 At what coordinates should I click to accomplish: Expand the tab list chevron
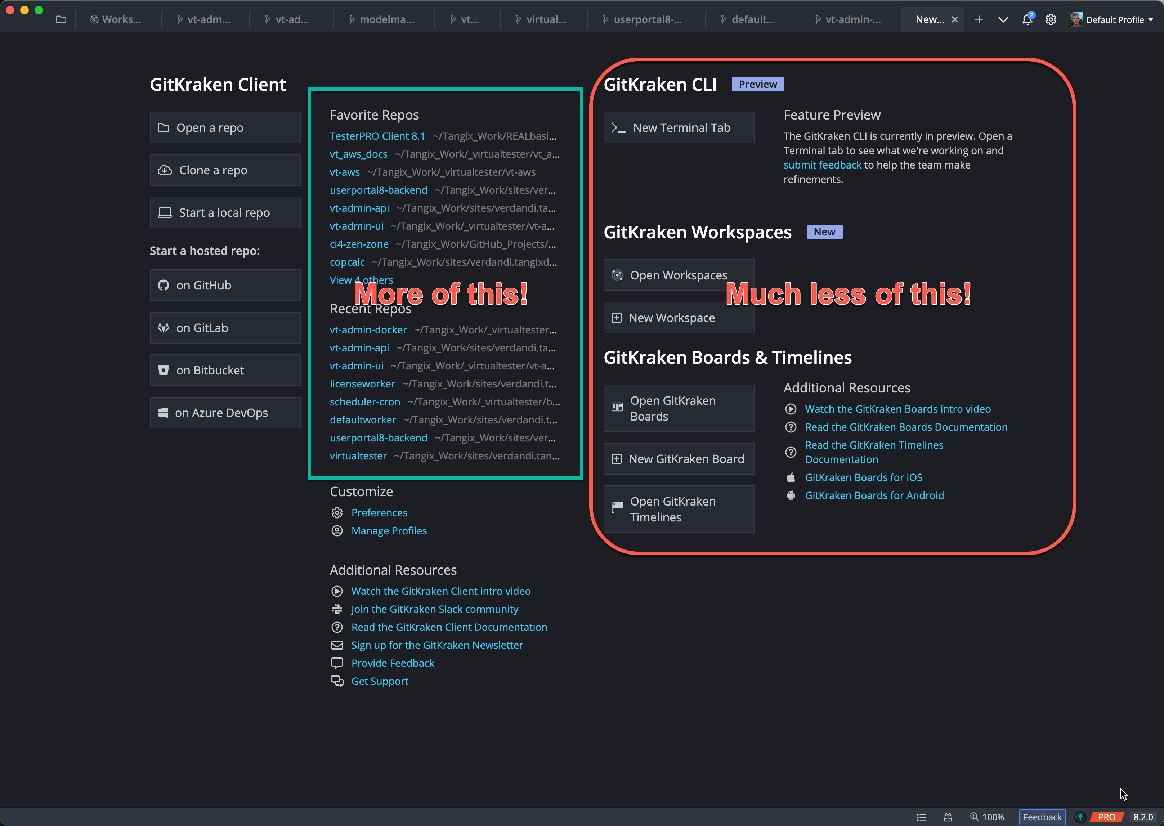tap(1003, 19)
